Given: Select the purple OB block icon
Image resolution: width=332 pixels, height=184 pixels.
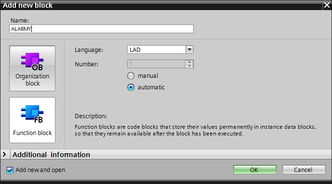Looking at the screenshot, I should pos(32,61).
